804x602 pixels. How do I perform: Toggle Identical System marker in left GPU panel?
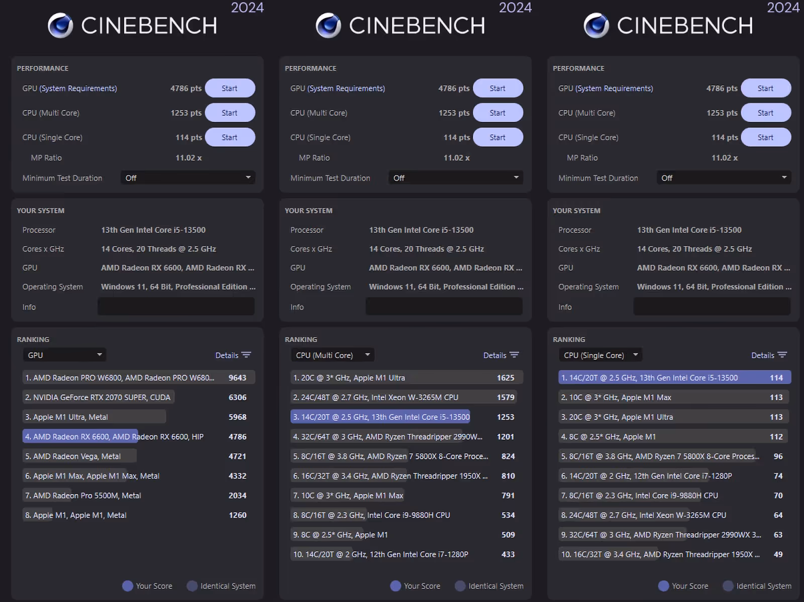pyautogui.click(x=192, y=586)
